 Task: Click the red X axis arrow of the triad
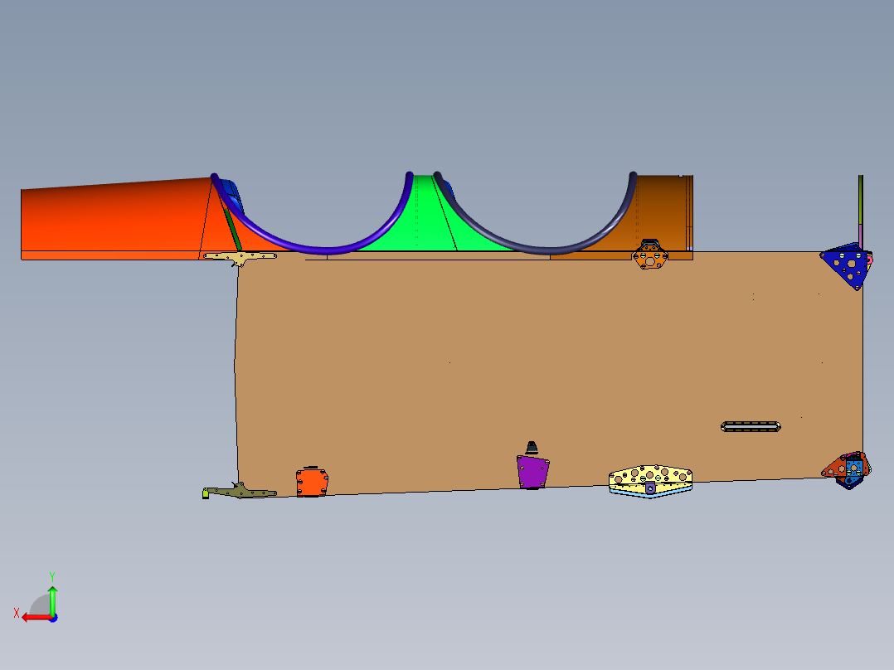click(36, 618)
